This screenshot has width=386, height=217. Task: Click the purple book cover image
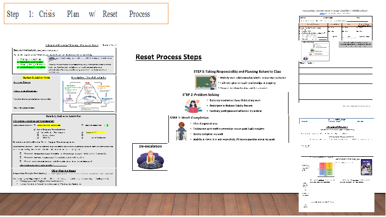pyautogui.click(x=366, y=167)
